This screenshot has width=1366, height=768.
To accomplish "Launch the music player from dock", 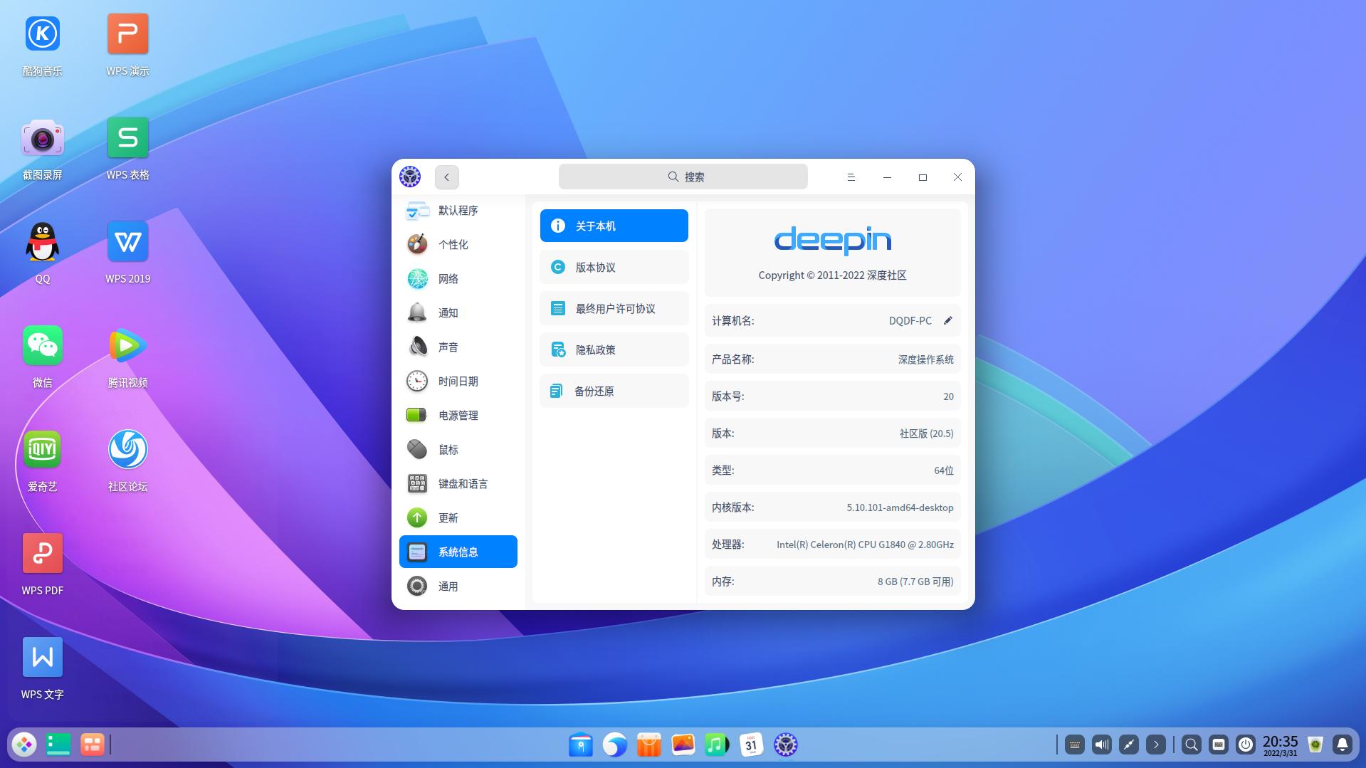I will point(718,745).
